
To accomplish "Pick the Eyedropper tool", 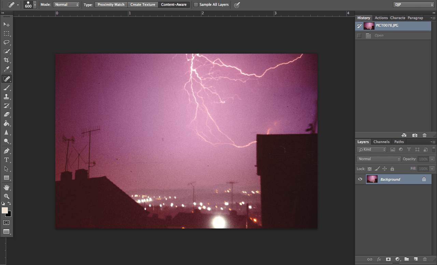I will (6, 69).
